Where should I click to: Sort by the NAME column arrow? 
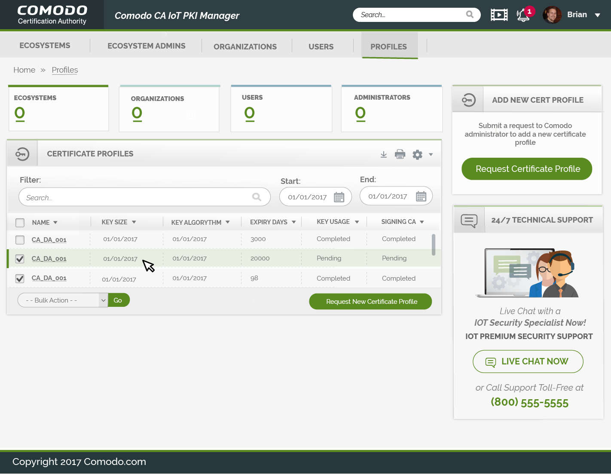[55, 223]
